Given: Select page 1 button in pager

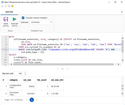Looking at the screenshot, I should (32, 100).
